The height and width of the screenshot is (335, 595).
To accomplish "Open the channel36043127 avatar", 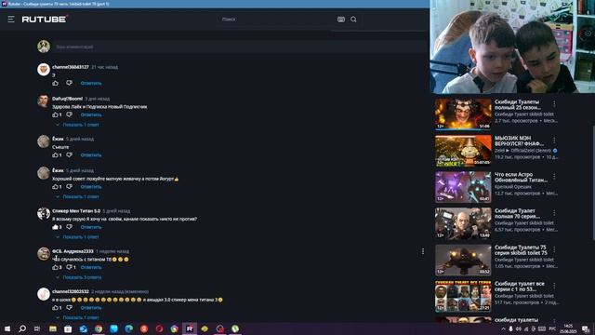I will click(x=44, y=70).
